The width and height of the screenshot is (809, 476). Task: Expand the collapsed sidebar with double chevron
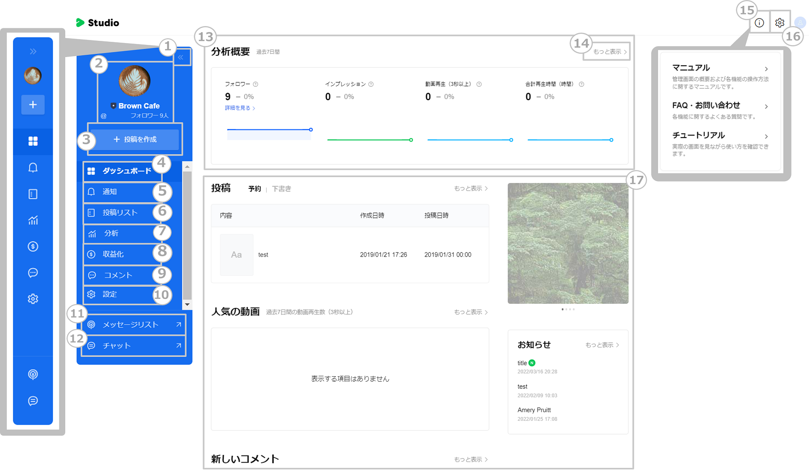coord(33,51)
